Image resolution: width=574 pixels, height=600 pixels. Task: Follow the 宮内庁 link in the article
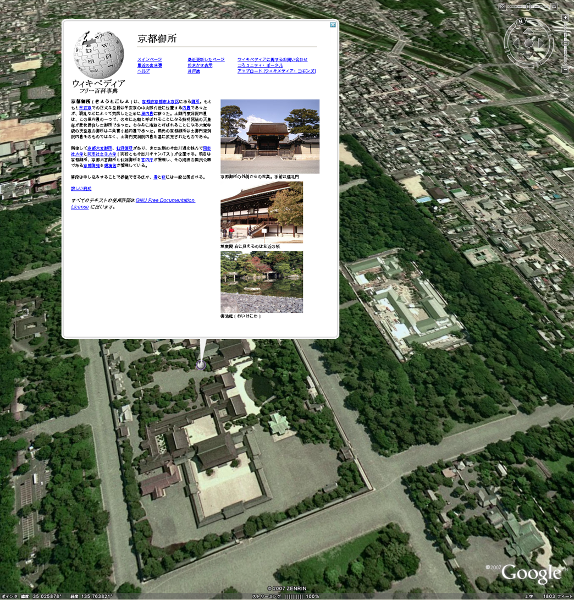point(147,159)
